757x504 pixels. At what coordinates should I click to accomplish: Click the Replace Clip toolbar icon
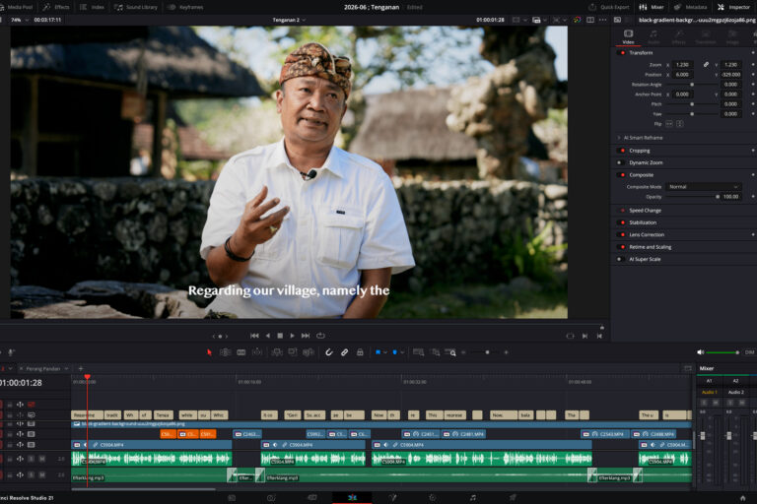pos(309,352)
